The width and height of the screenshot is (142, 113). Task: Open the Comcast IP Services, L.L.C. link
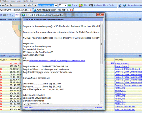click(128, 69)
